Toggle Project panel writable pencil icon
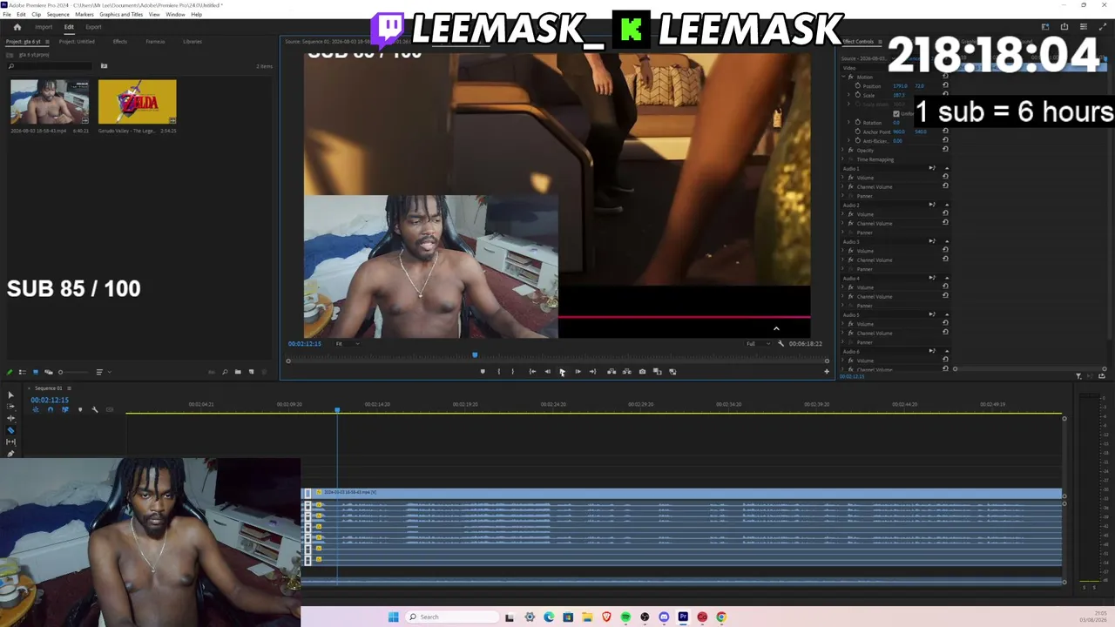The height and width of the screenshot is (627, 1115). click(x=10, y=373)
